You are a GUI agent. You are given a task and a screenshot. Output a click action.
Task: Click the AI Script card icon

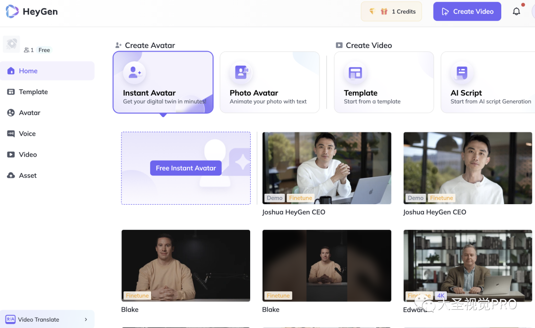click(x=462, y=73)
